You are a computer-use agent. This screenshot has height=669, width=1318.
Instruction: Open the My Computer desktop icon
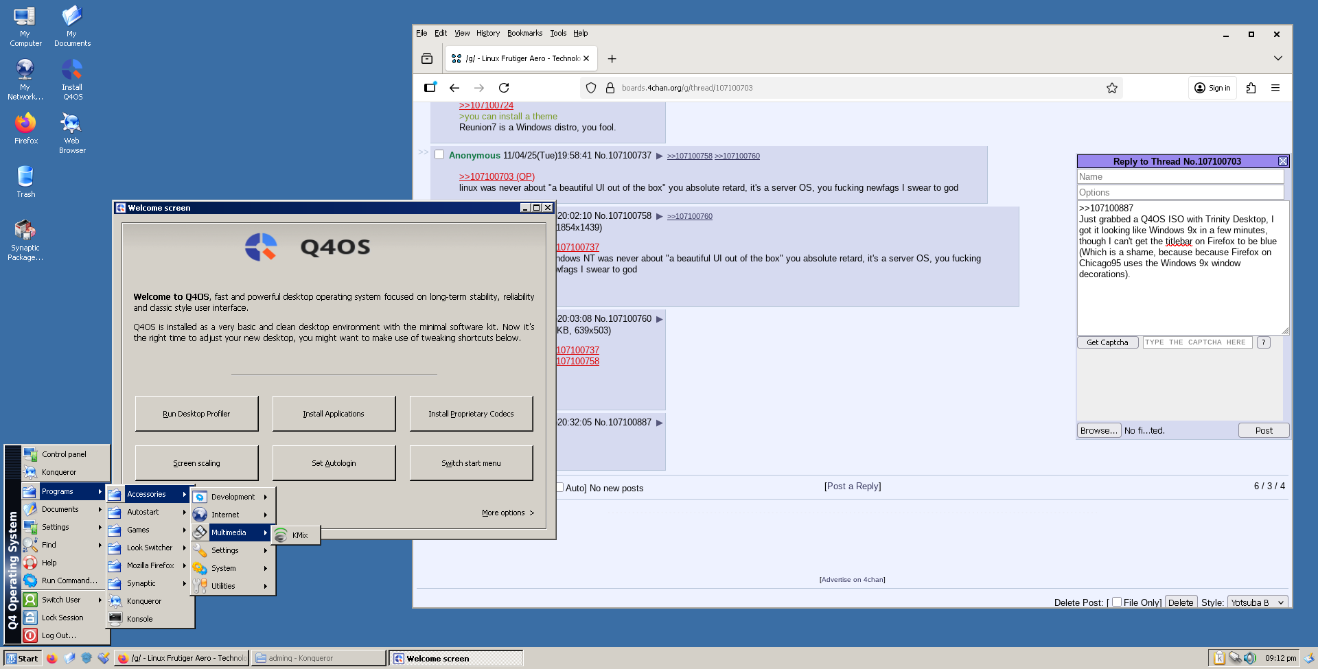click(x=25, y=26)
